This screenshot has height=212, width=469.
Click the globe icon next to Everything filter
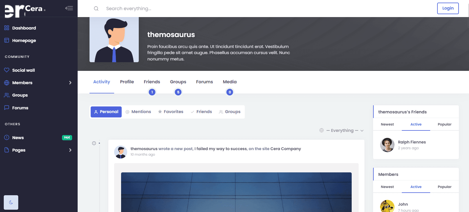pos(322,130)
